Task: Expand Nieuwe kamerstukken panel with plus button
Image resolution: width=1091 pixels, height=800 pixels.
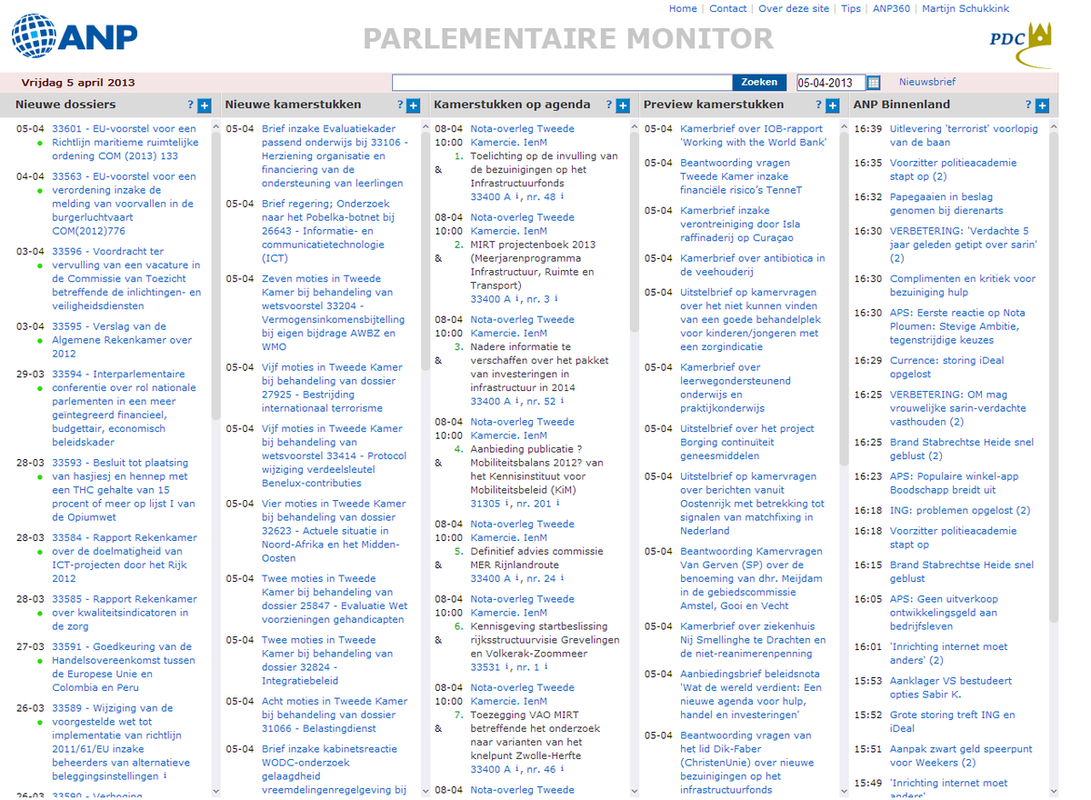Action: 414,105
